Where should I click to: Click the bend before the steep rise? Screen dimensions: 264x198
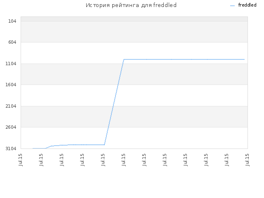click(104, 145)
